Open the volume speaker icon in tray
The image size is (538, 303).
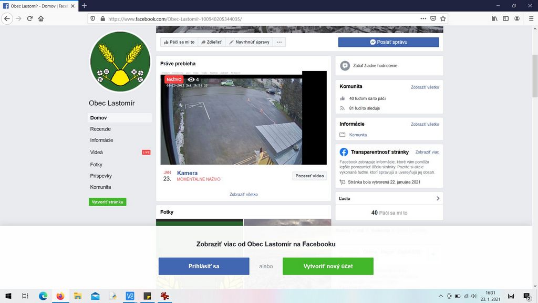[x=474, y=296]
